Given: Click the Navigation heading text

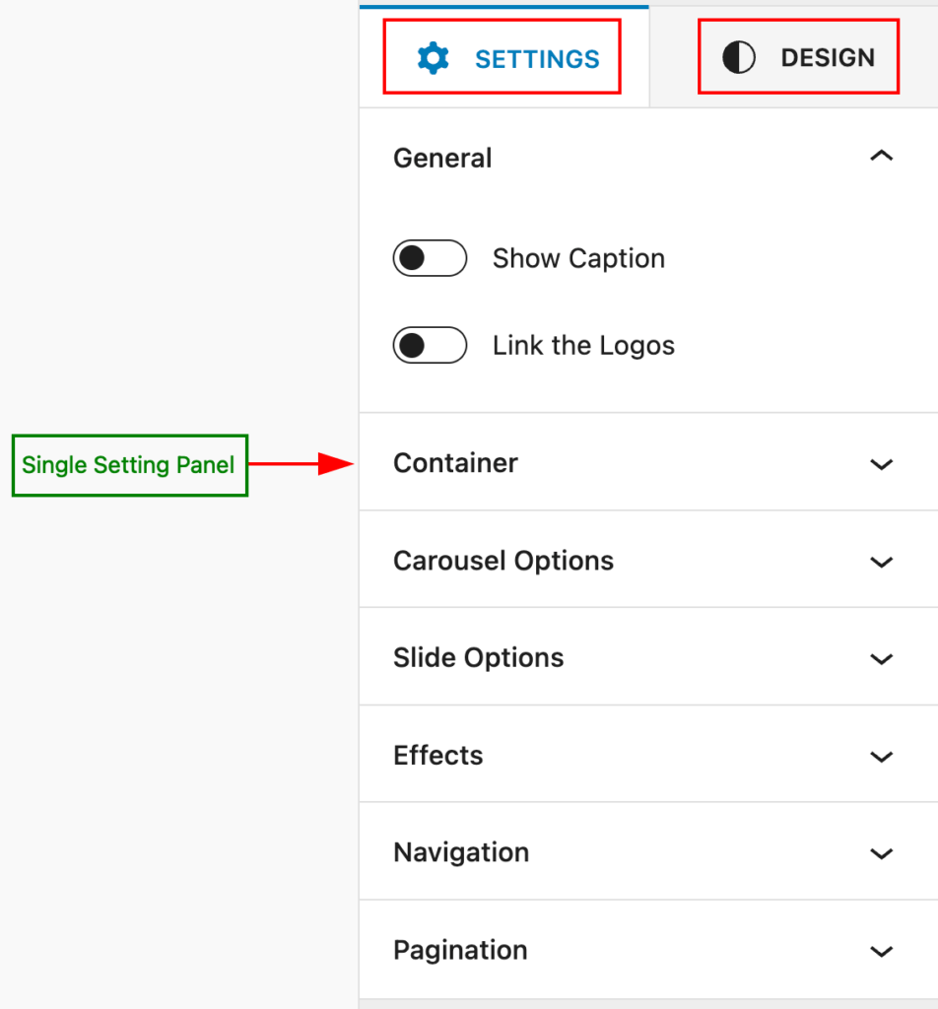Looking at the screenshot, I should click(460, 852).
